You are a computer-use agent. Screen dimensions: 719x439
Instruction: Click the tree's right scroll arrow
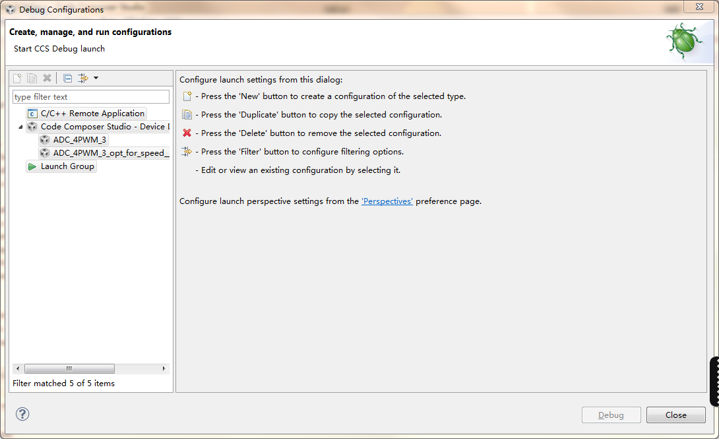click(x=164, y=368)
